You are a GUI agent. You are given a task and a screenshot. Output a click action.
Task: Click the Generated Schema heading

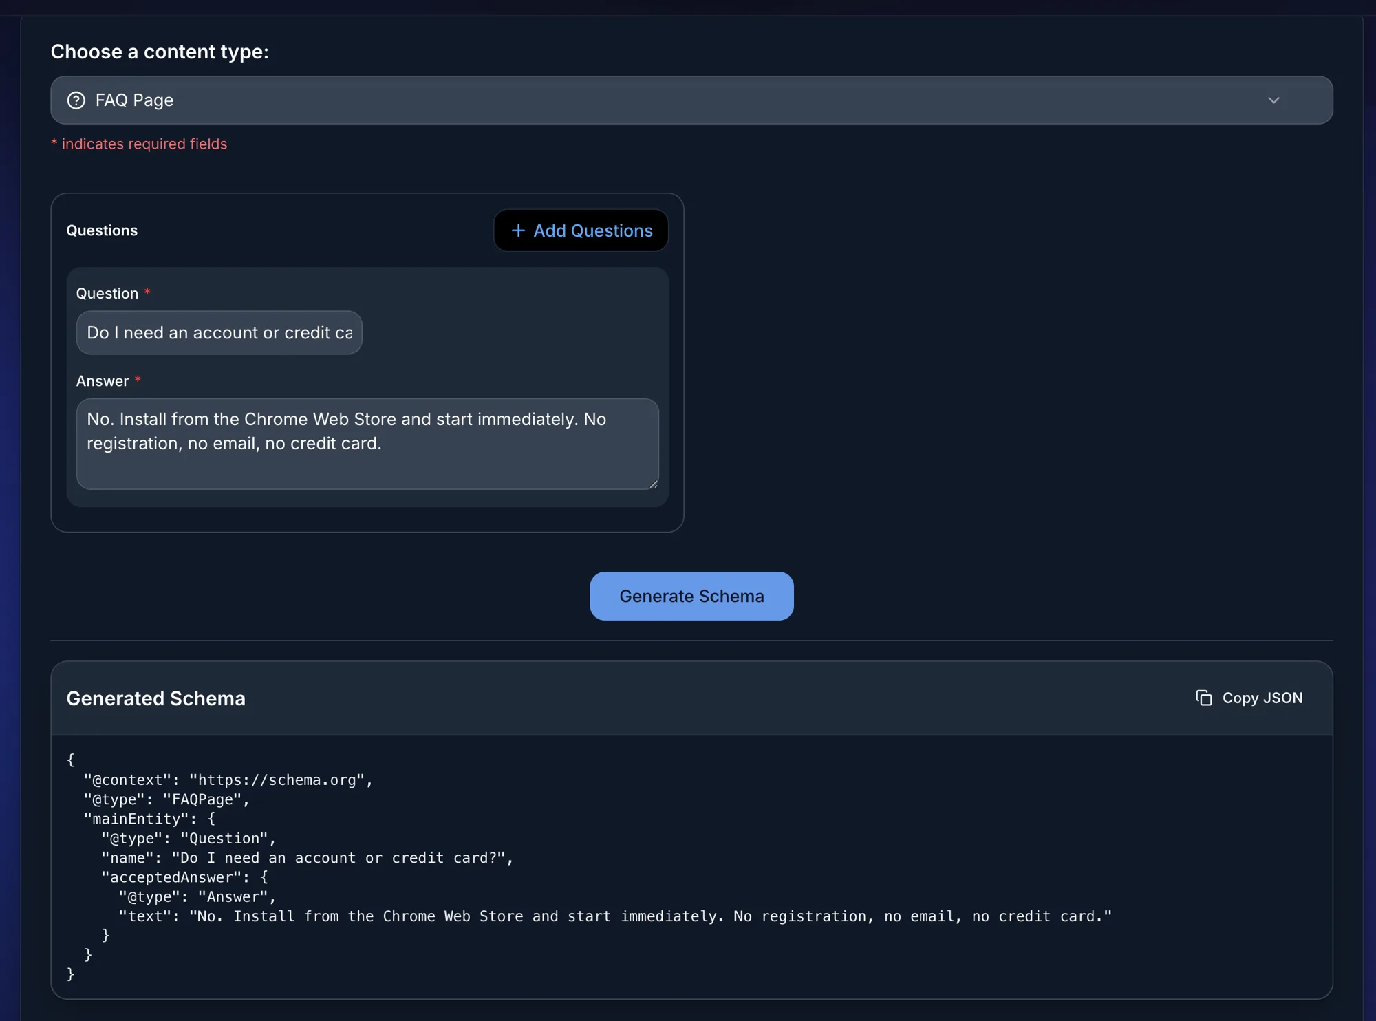coord(155,698)
